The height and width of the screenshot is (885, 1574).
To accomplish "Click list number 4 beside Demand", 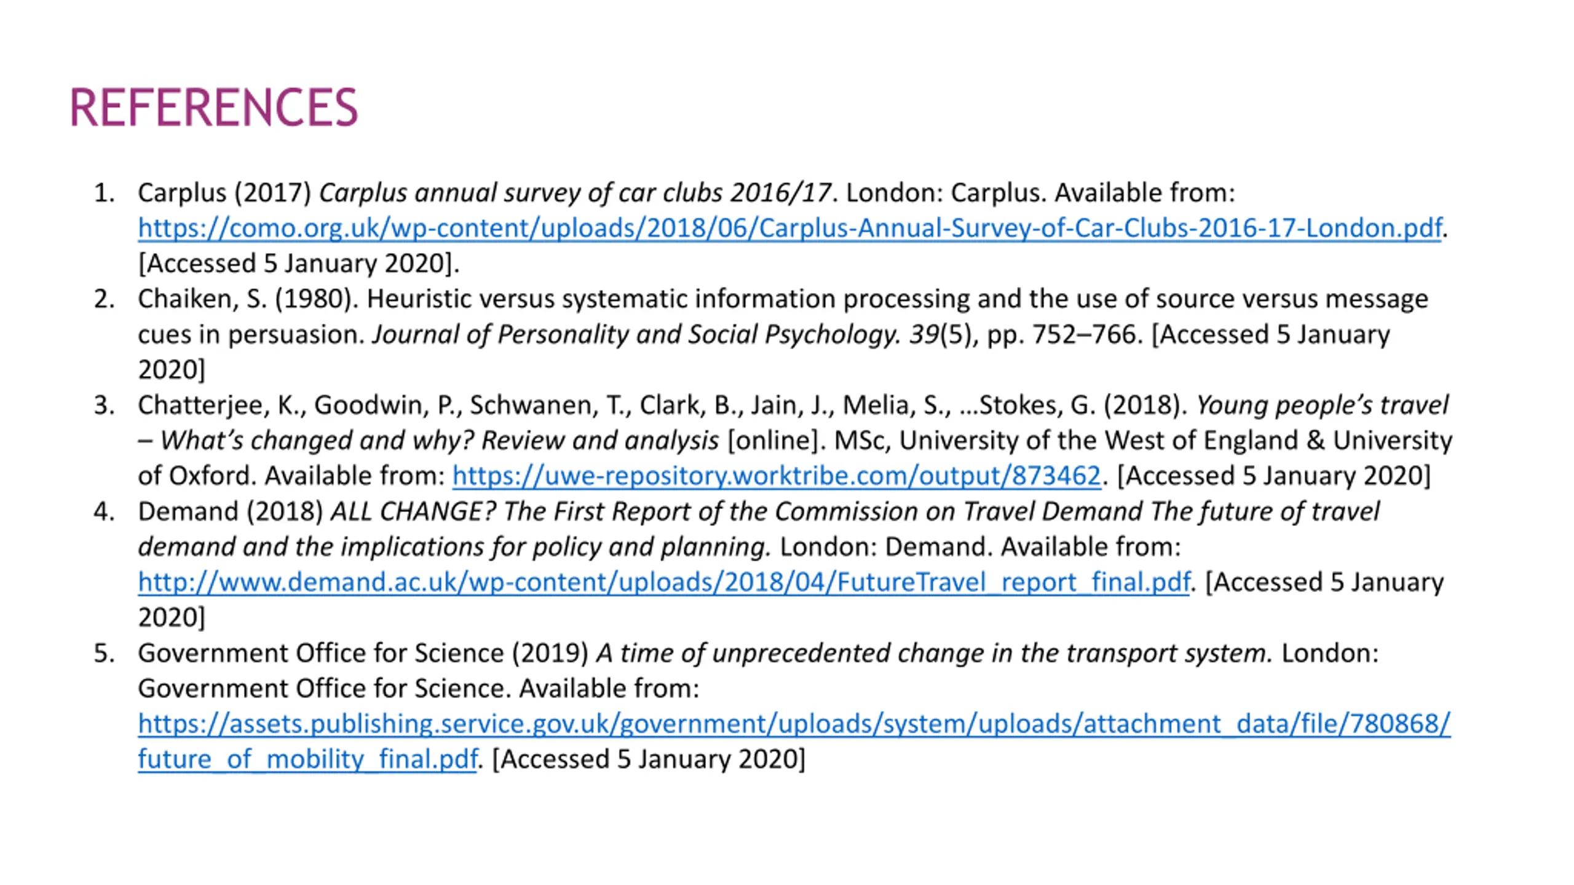I will coord(105,511).
